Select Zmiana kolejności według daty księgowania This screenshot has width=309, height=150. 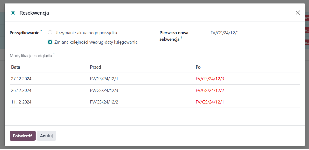(50, 42)
